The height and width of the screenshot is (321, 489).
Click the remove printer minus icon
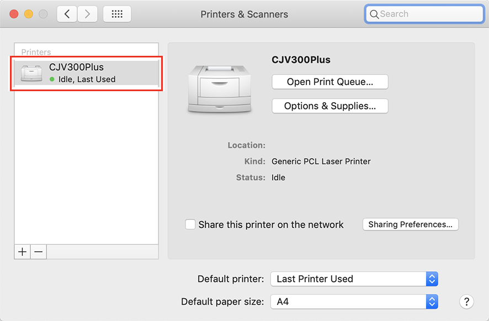38,251
